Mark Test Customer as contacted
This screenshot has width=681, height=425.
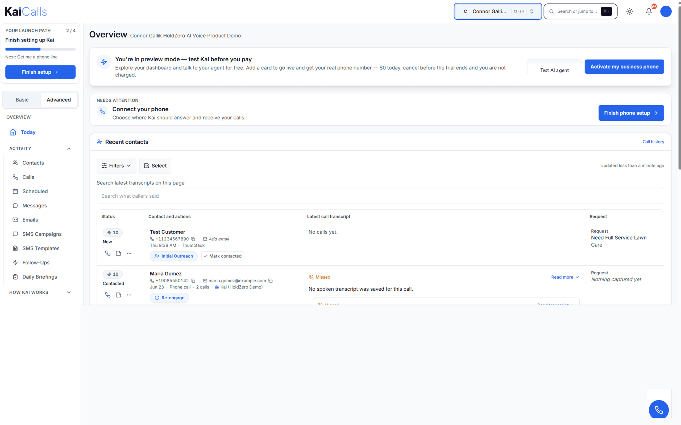coord(223,256)
